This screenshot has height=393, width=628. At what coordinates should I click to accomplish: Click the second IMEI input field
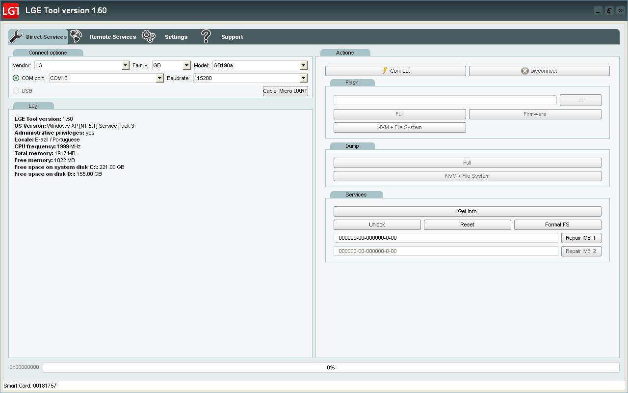(x=446, y=251)
